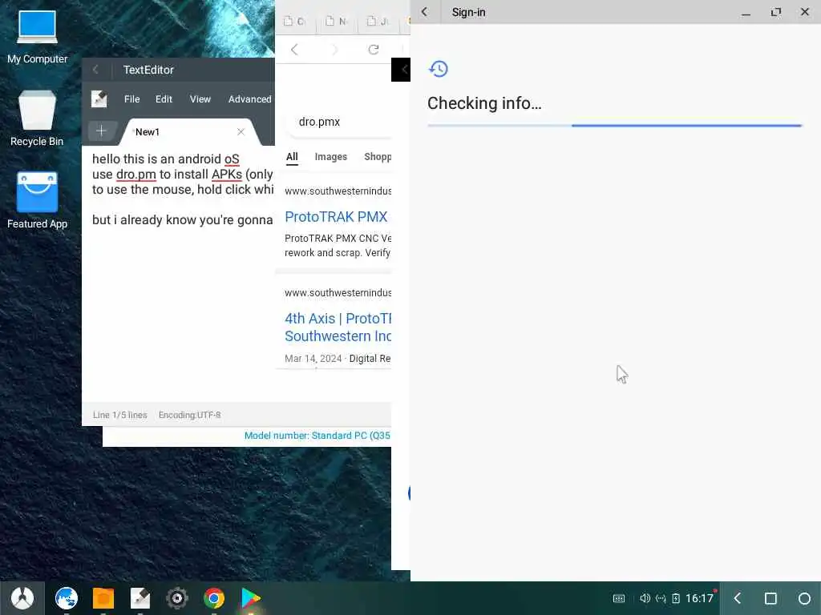
Task: Close the Sign-in window
Action: [x=805, y=11]
